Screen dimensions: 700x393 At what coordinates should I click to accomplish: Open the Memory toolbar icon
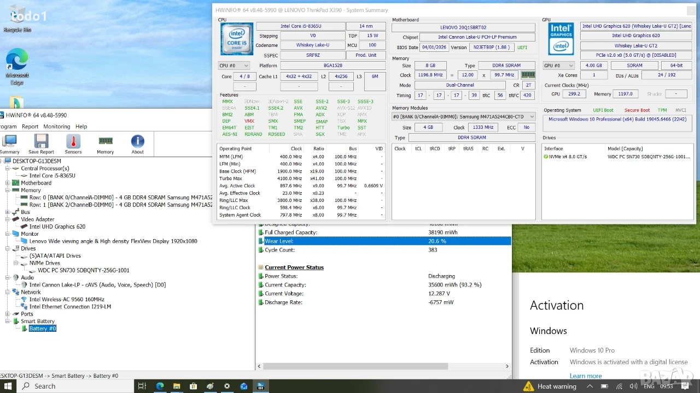(105, 145)
